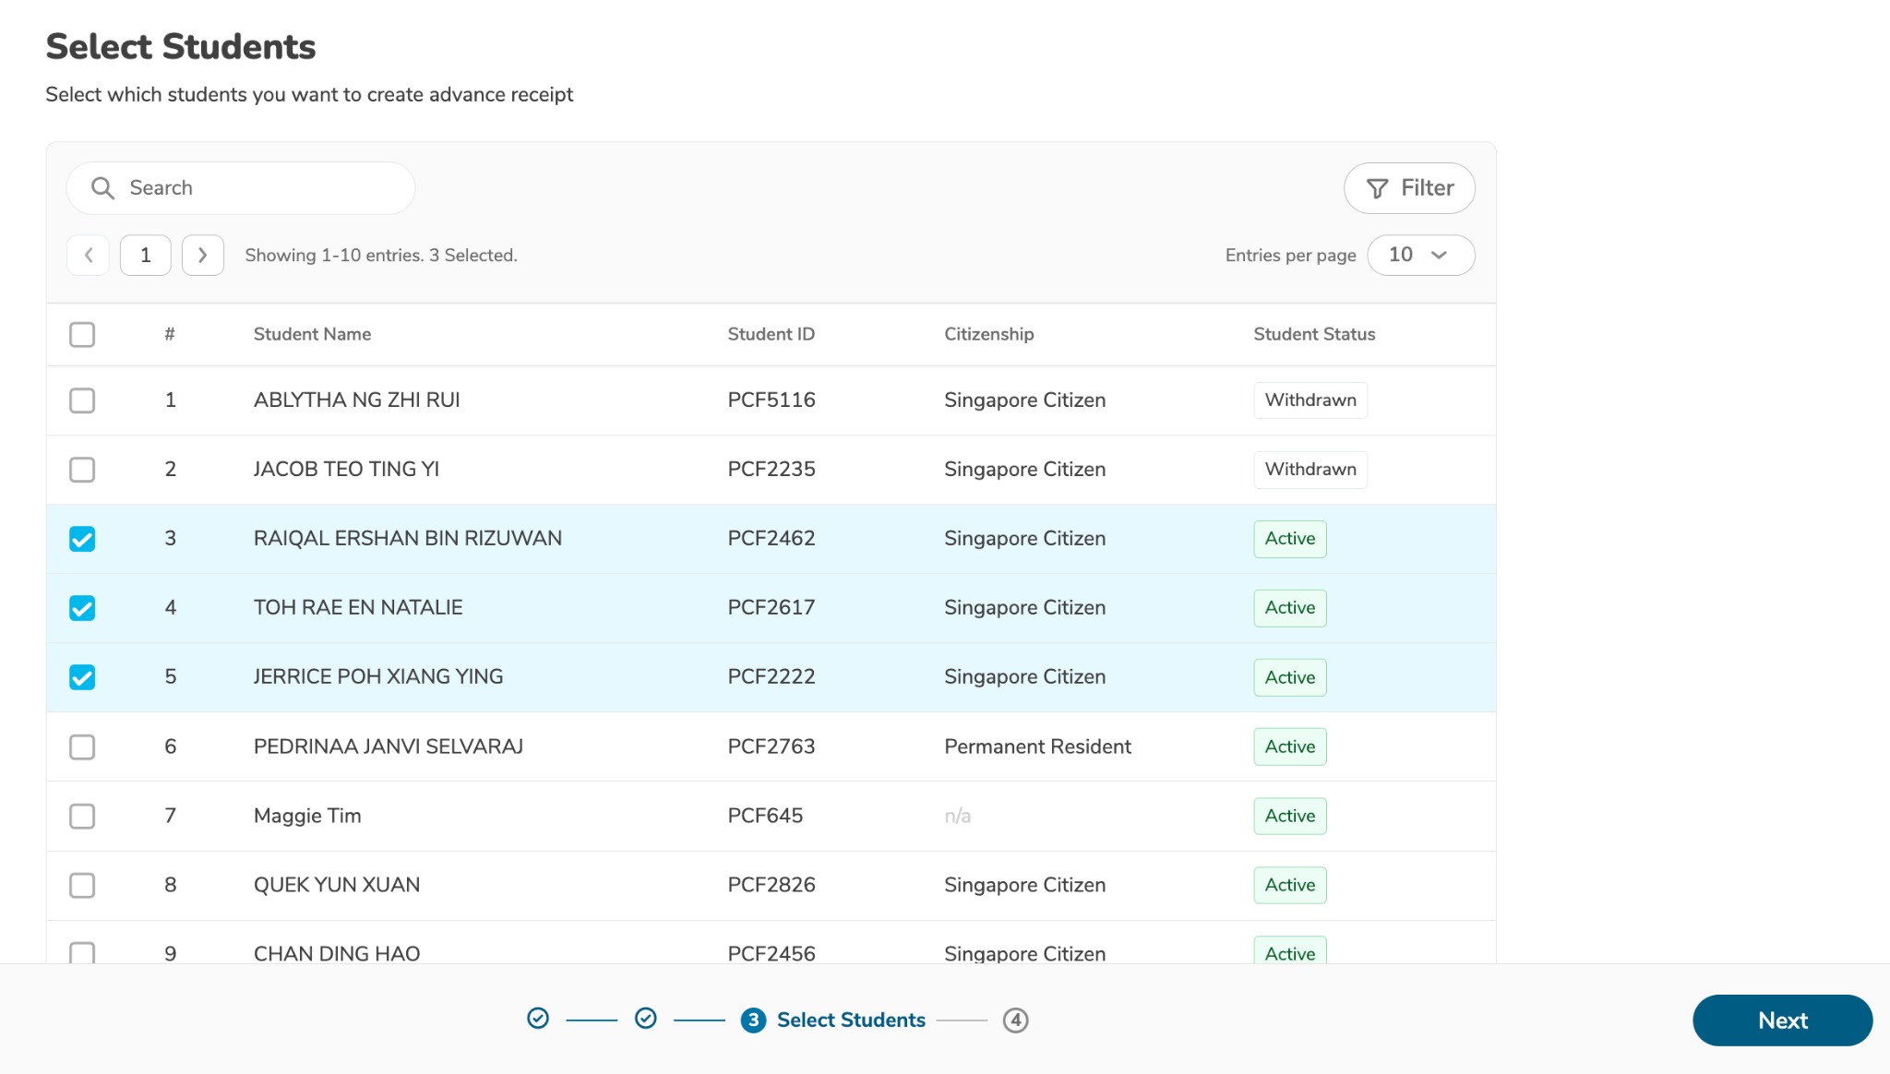
Task: Sort by Student Name column header
Action: click(312, 334)
